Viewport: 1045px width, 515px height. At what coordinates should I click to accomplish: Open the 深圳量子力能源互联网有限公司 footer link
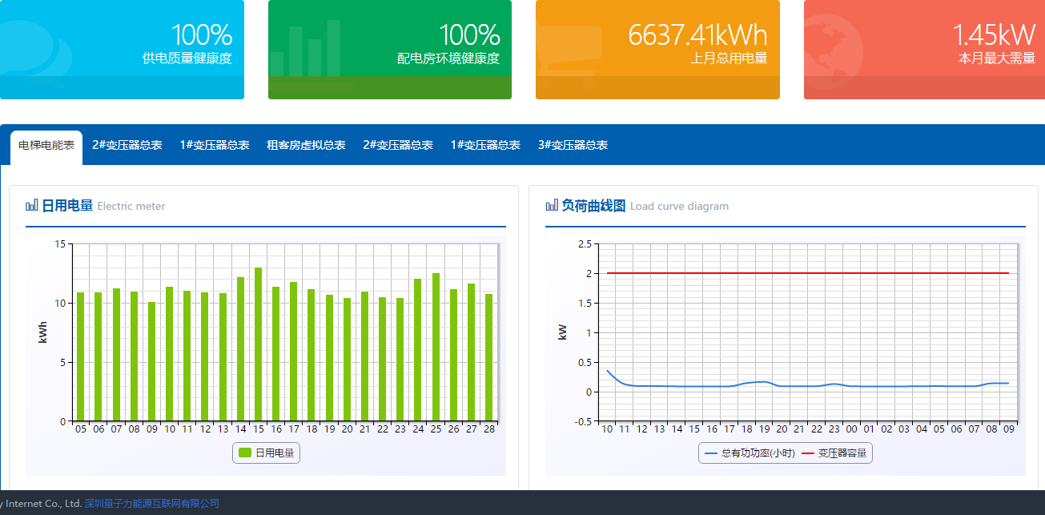[151, 504]
